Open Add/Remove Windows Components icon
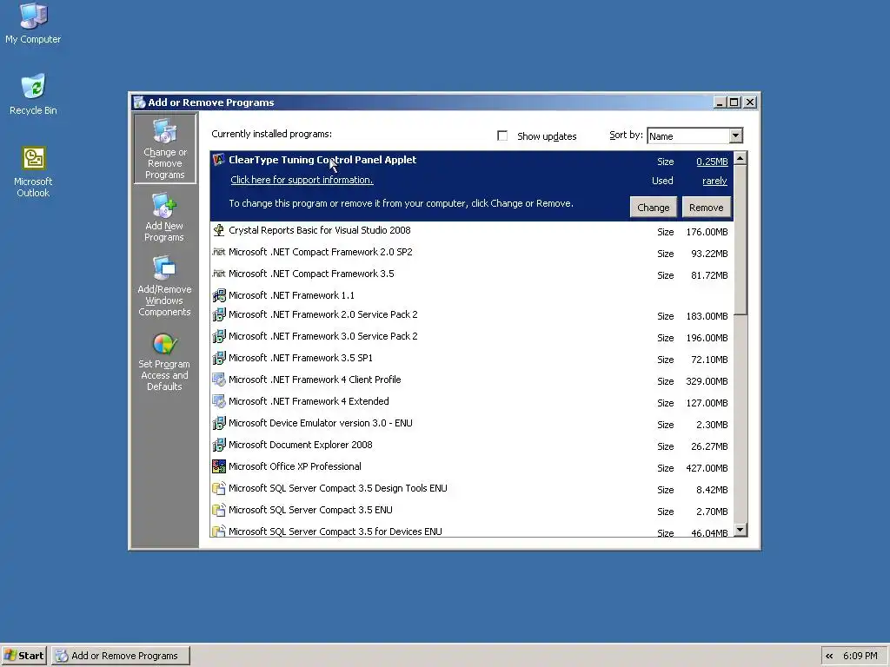 click(164, 287)
